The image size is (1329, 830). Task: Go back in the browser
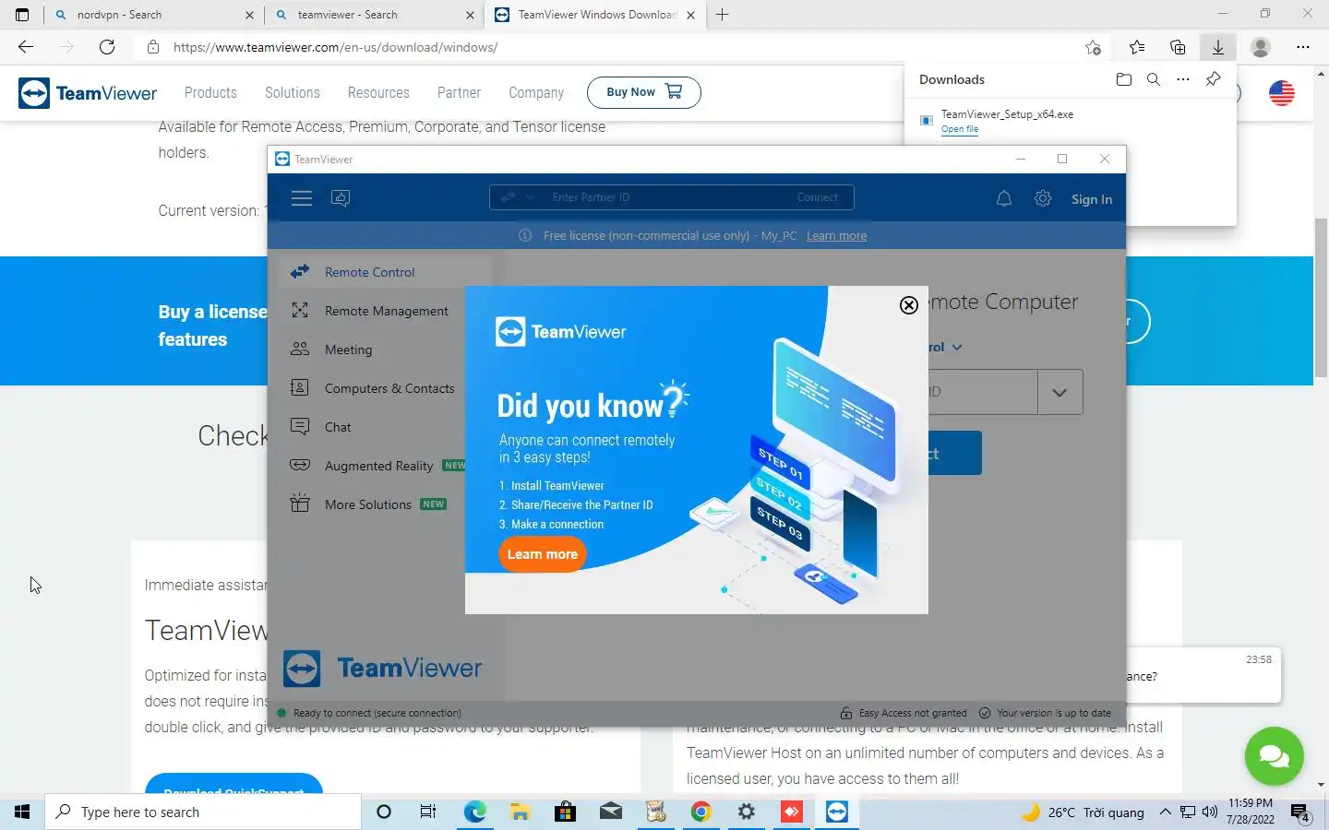pyautogui.click(x=26, y=47)
